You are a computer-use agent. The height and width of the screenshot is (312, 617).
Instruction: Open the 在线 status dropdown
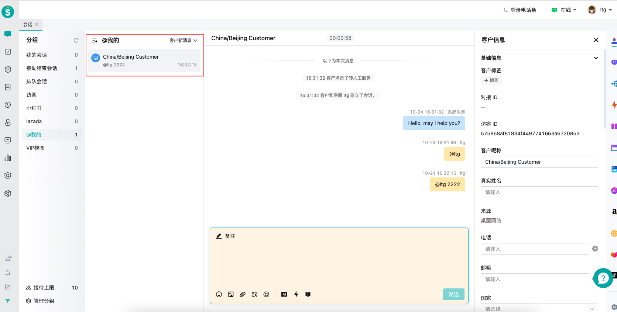(x=564, y=10)
